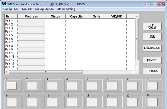
Task: Click port slot 6 box
Action: point(112,86)
